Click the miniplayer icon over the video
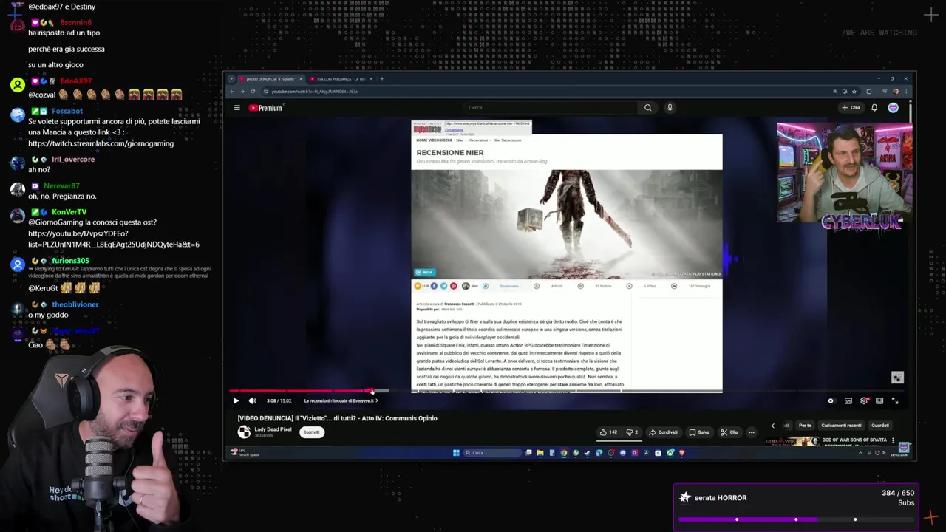This screenshot has height=532, width=946. pyautogui.click(x=897, y=378)
